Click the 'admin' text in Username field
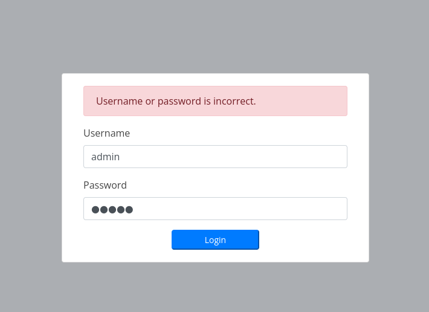The height and width of the screenshot is (312, 429). point(106,157)
